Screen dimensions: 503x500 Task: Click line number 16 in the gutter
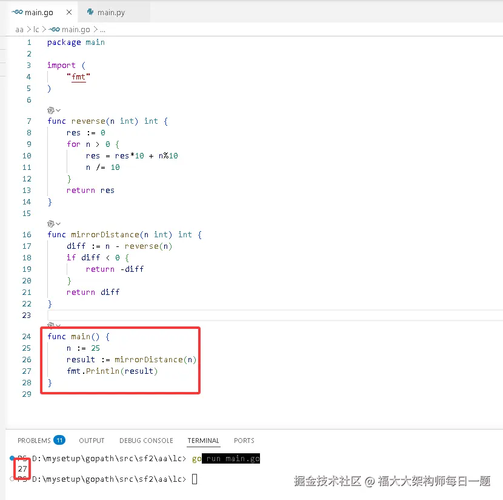27,235
